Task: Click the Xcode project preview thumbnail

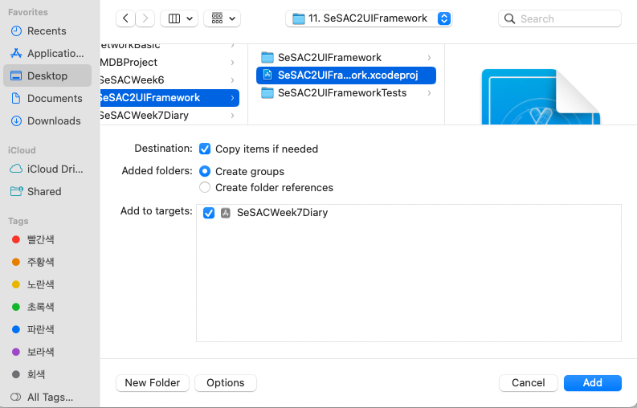Action: tap(541, 96)
